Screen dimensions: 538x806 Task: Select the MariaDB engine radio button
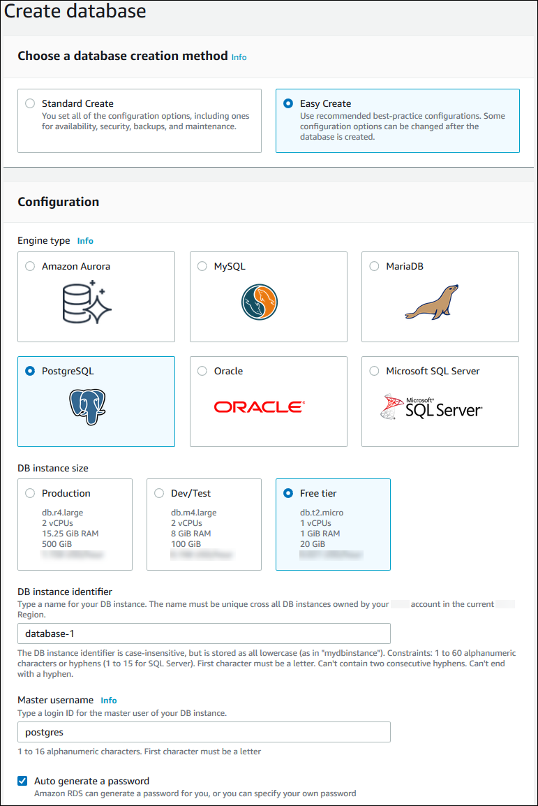[x=374, y=266]
